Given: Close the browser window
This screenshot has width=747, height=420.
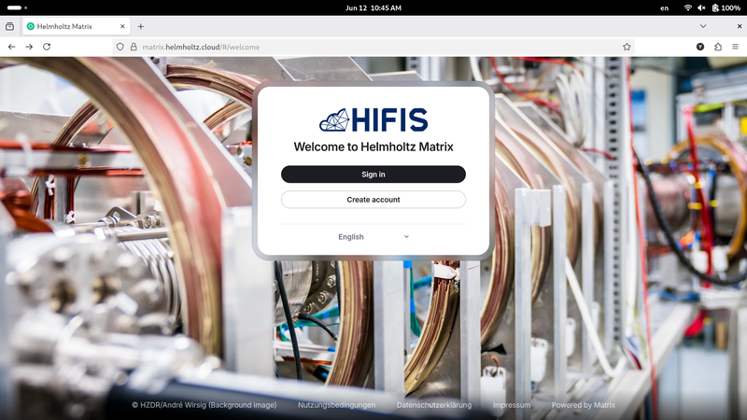Looking at the screenshot, I should (740, 26).
